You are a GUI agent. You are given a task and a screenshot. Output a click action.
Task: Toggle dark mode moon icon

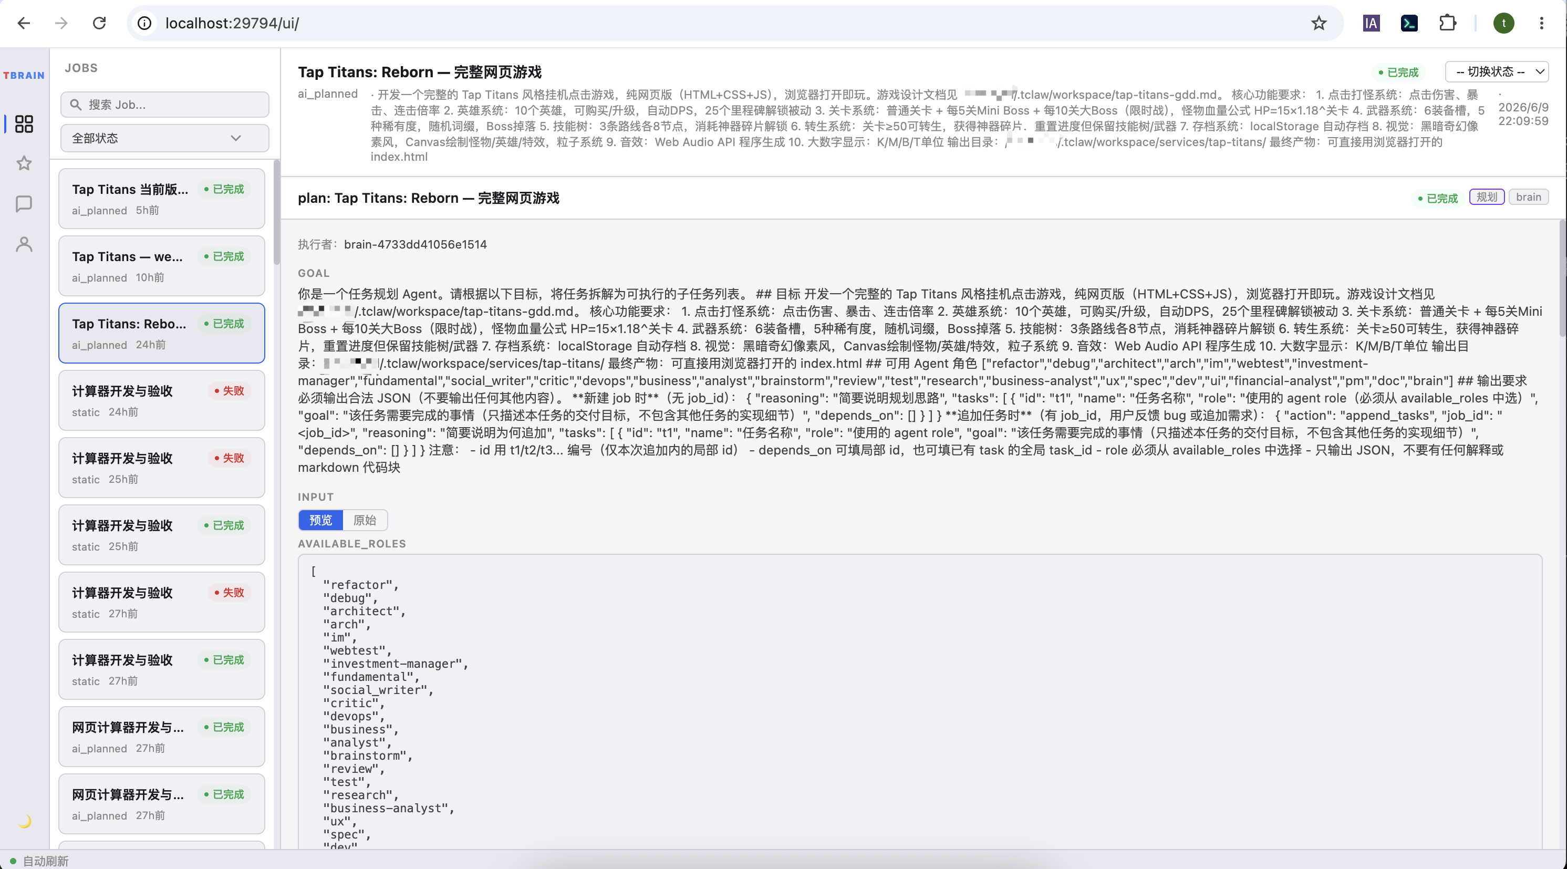[x=24, y=821]
